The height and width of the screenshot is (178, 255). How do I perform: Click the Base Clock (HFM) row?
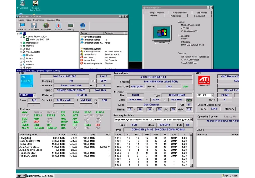65,141
